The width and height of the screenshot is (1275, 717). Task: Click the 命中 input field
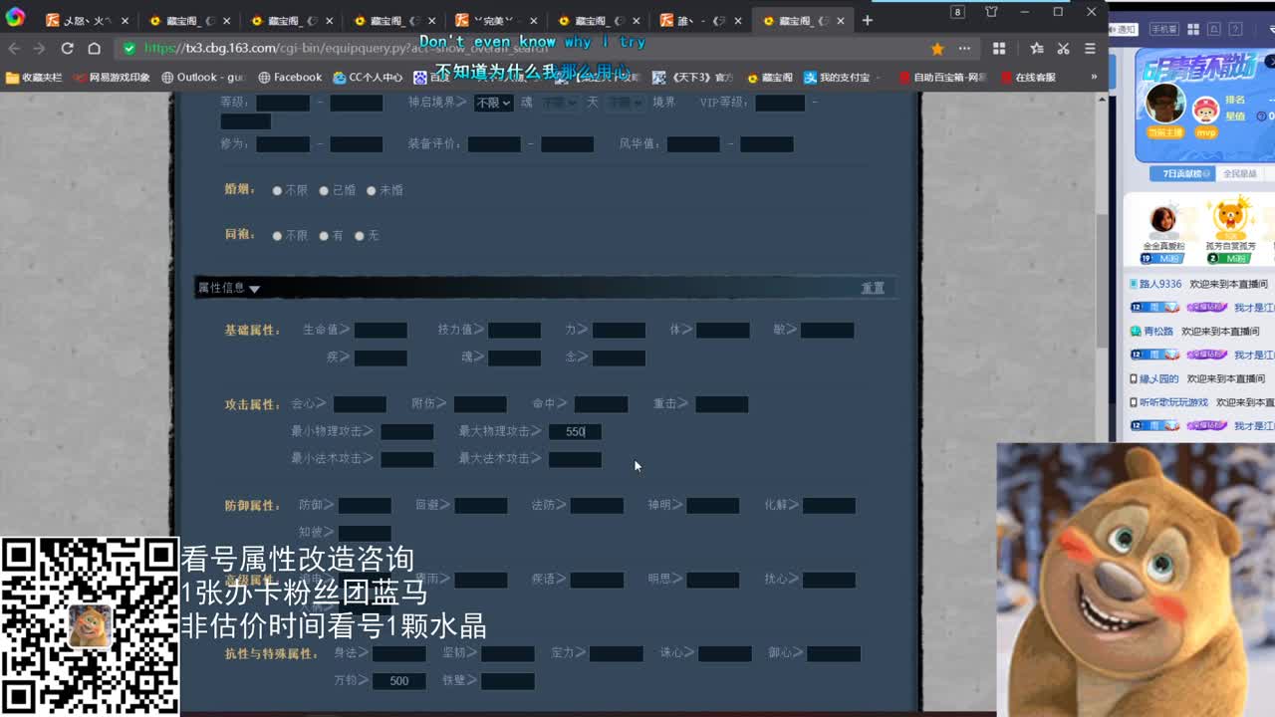(x=601, y=404)
